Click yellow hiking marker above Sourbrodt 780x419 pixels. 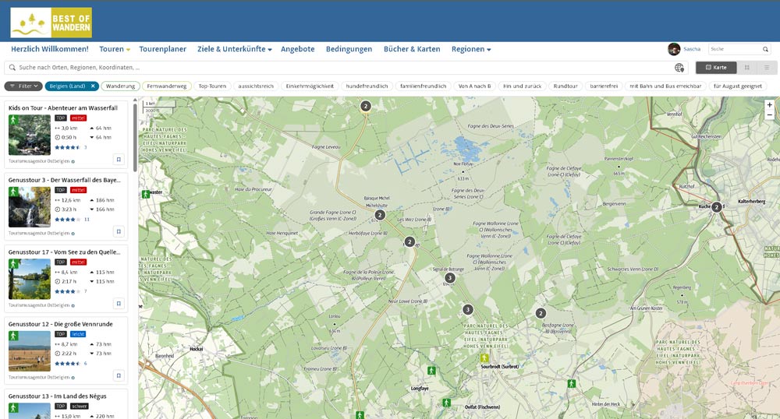pos(484,358)
